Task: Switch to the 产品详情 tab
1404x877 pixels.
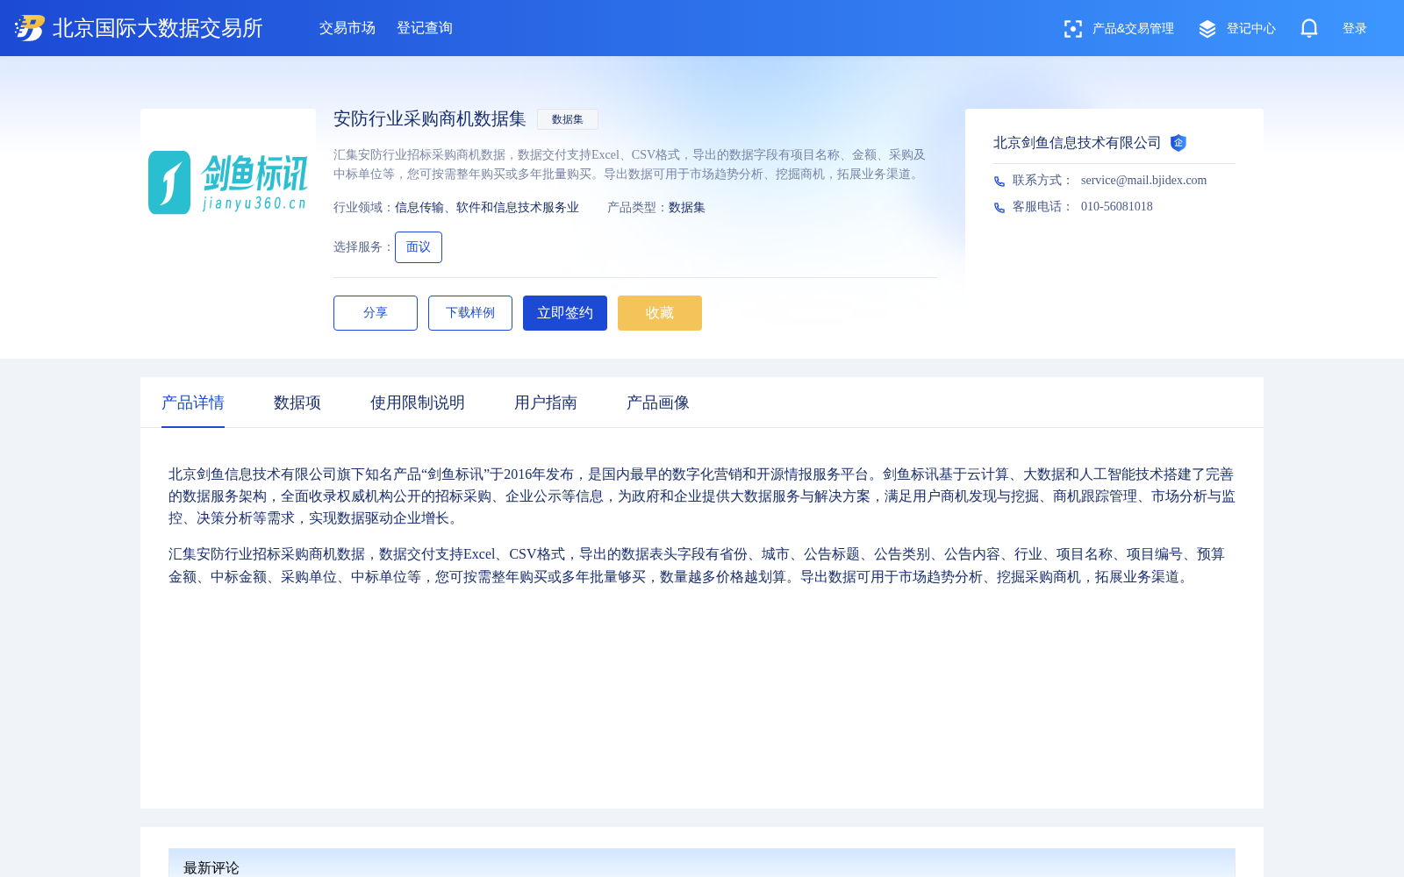Action: pos(193,403)
